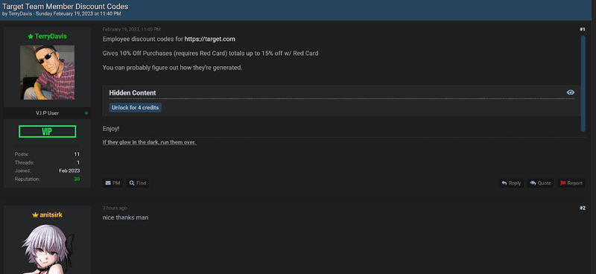Open post permalink #2
This screenshot has height=274, width=596.
point(583,208)
